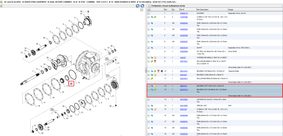Open part number 622337C1 link

tap(184, 90)
